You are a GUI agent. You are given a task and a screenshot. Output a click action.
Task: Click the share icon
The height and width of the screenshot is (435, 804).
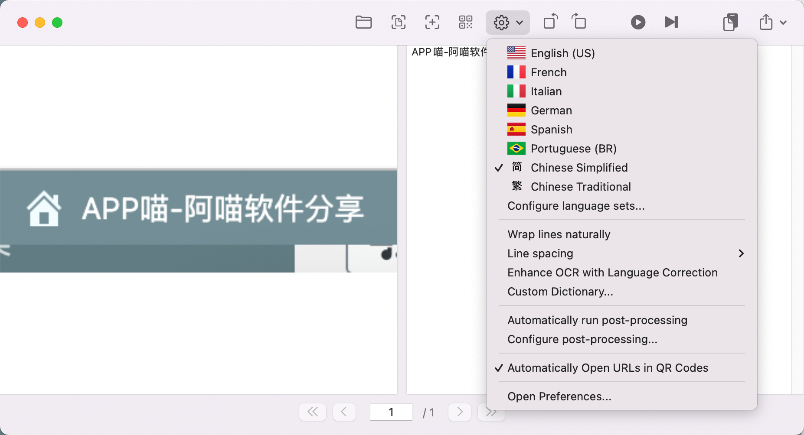(766, 22)
